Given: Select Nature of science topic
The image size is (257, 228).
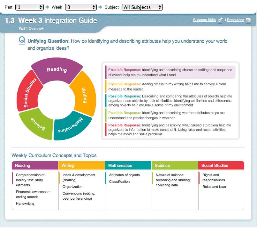Looking at the screenshot, I should [173, 180].
